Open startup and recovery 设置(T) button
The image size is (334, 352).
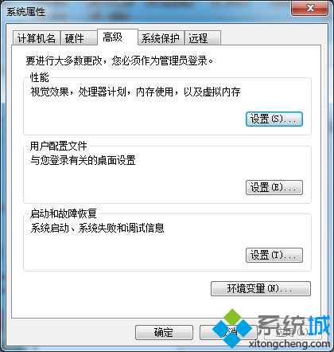pyautogui.click(x=274, y=255)
